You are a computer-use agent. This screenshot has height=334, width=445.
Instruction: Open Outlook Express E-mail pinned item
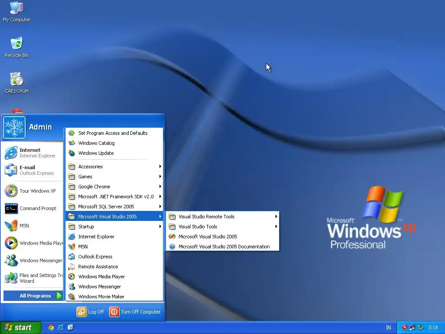pyautogui.click(x=32, y=170)
